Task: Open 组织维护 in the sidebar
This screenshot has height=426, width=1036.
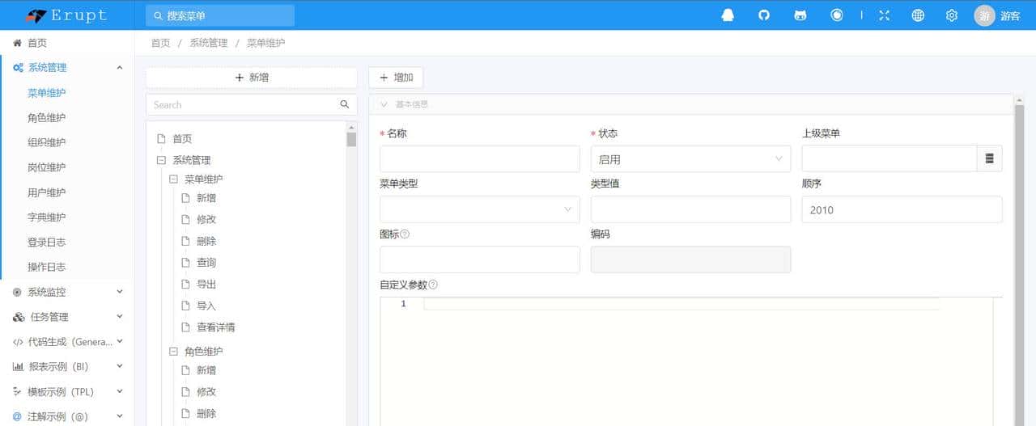Action: [x=46, y=143]
